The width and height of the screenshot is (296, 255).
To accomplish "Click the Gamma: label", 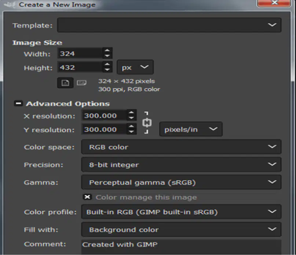I will pos(41,182).
